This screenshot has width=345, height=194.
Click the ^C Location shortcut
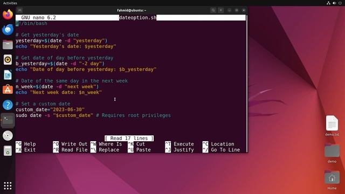[x=218, y=144]
